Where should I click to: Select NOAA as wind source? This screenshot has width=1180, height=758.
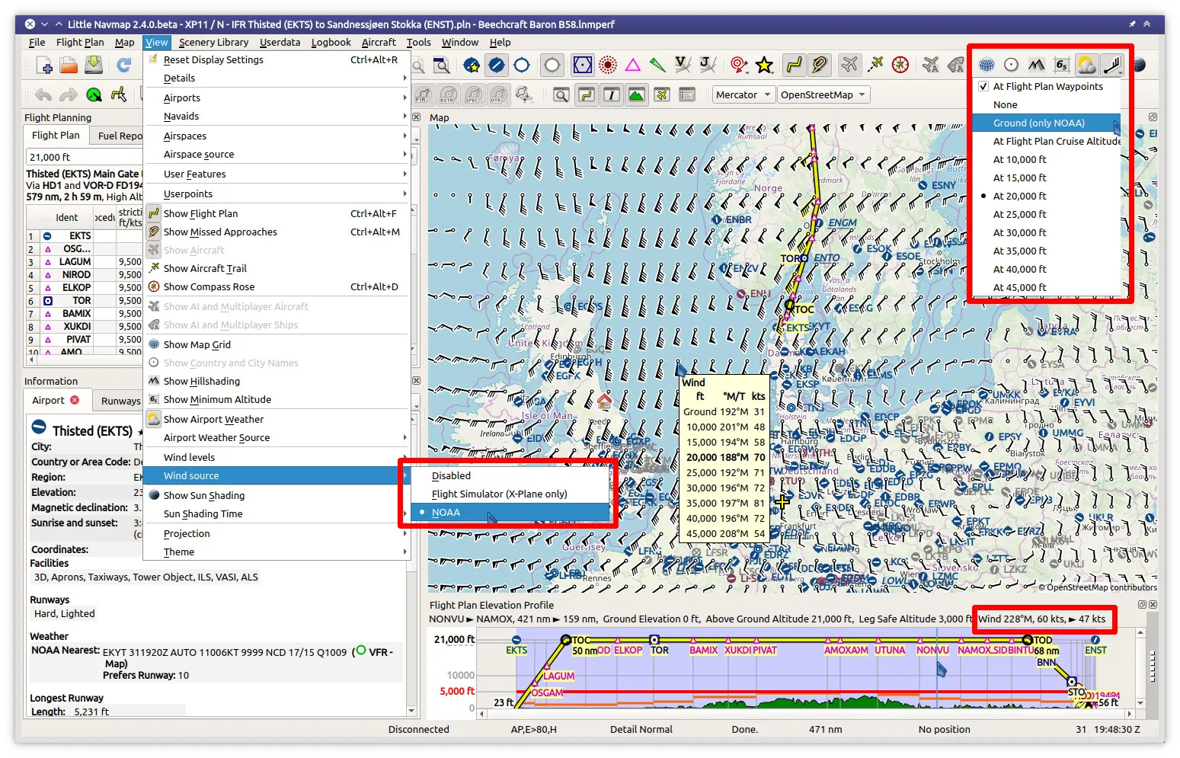click(446, 513)
